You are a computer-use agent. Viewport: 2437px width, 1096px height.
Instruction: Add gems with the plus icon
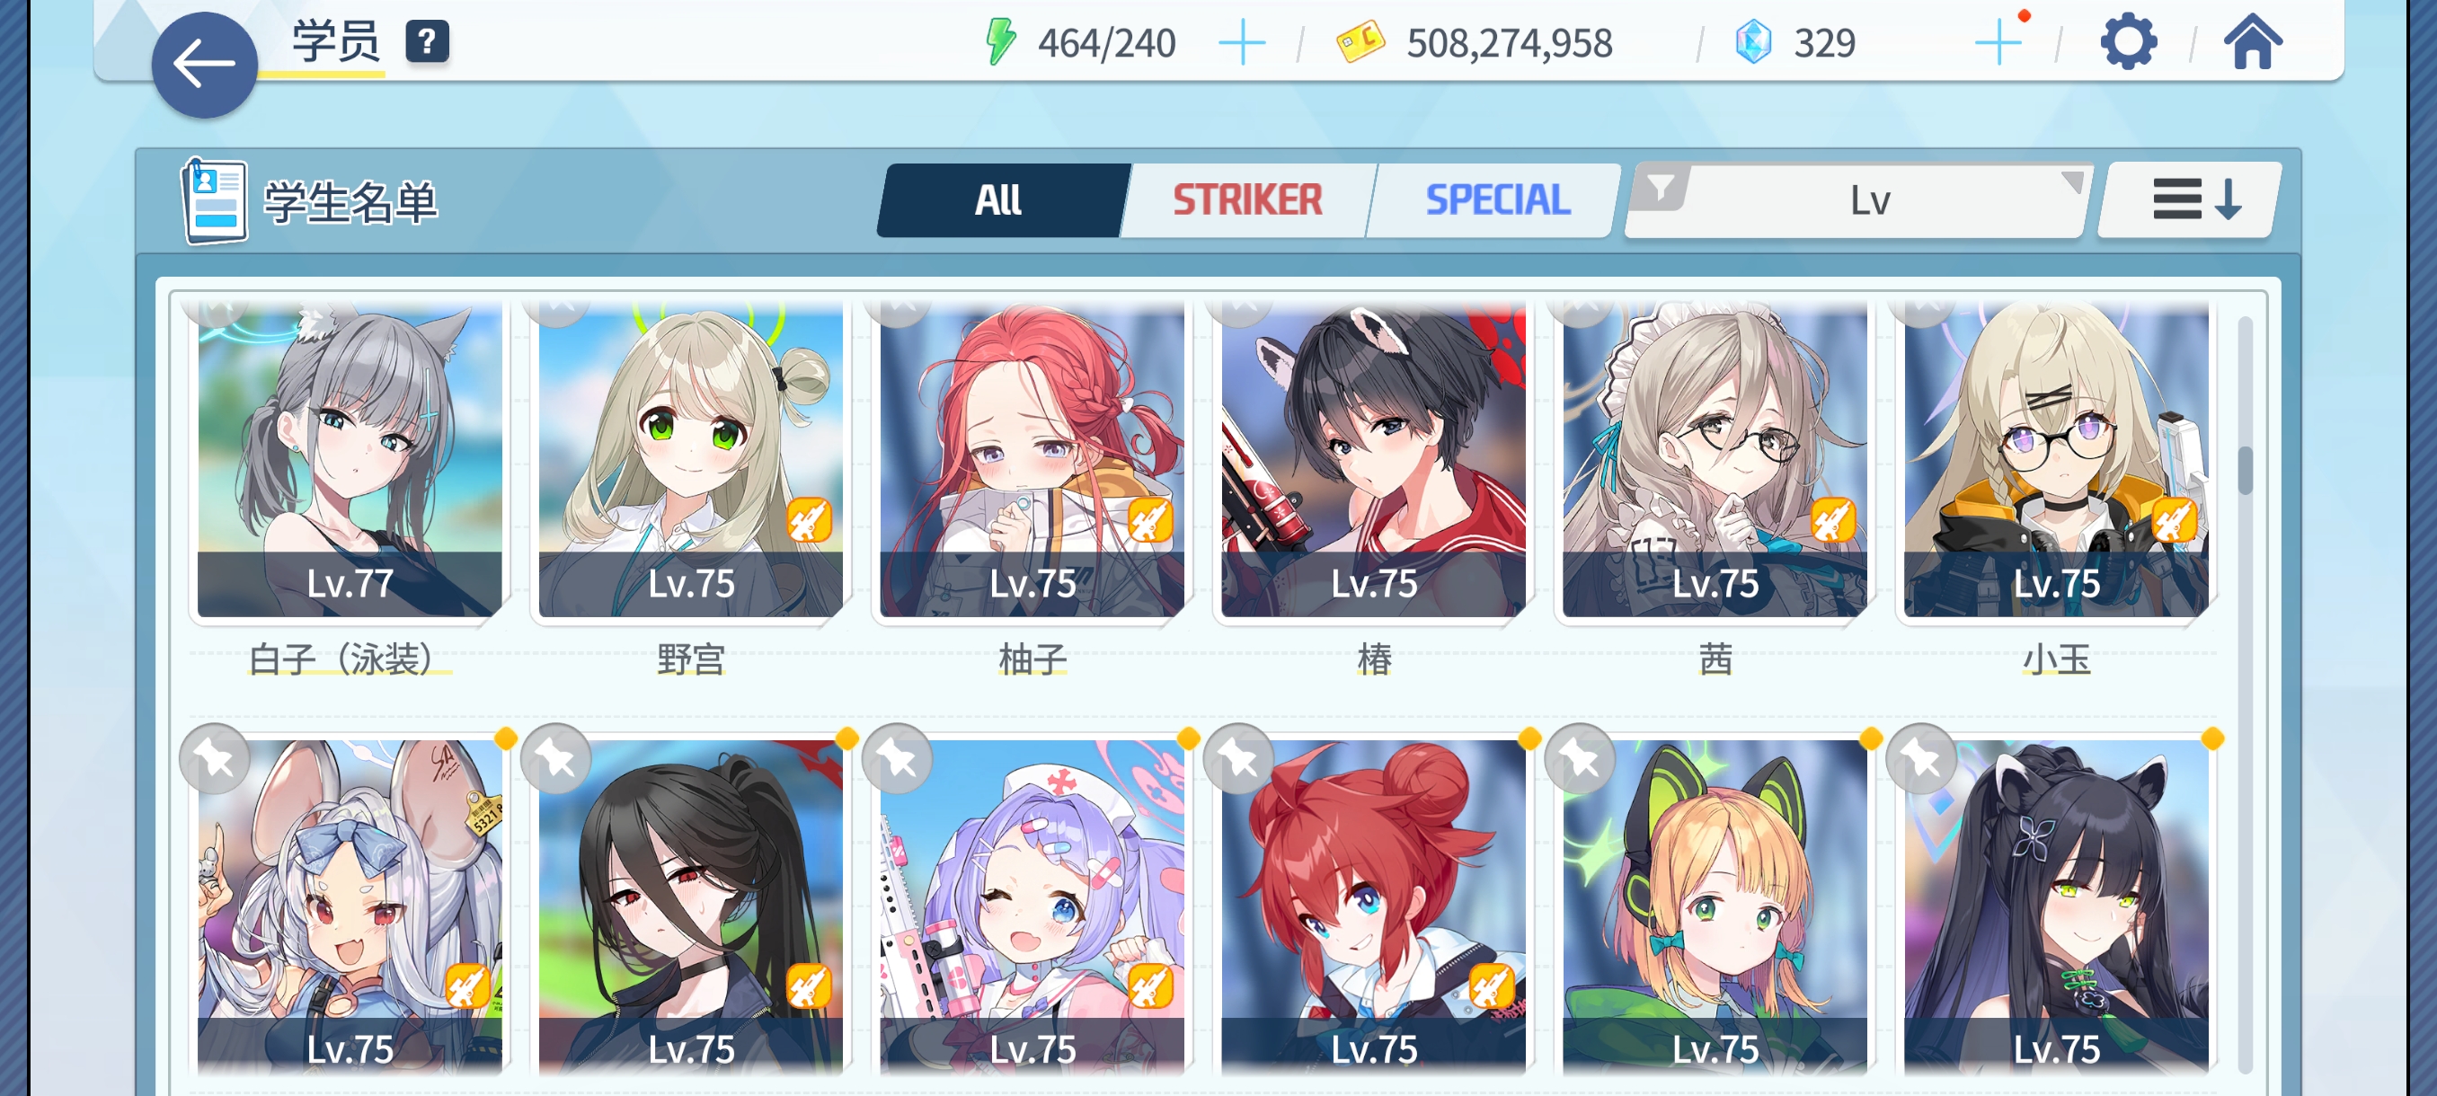1998,43
